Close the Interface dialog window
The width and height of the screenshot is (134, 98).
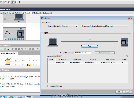point(130,18)
